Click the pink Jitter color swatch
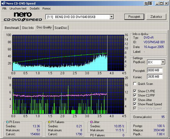Image resolution: width=170 pixels, height=139 pixels. point(92,122)
